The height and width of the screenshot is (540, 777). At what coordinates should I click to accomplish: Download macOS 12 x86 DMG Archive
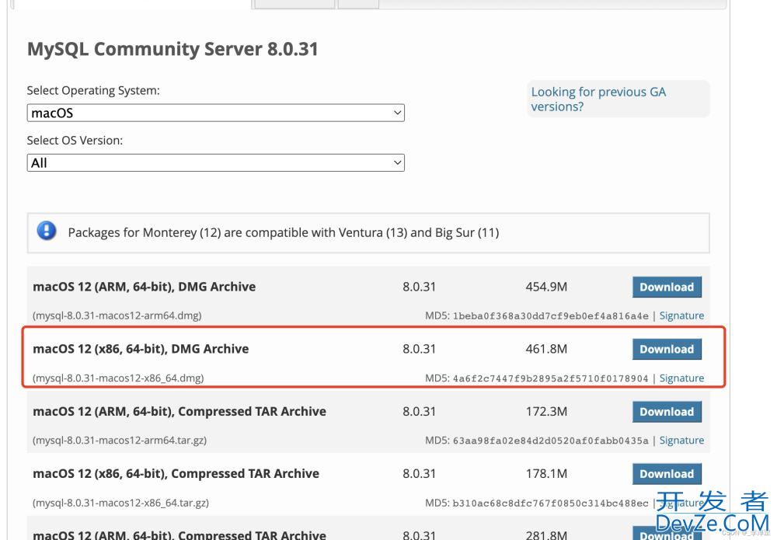667,350
